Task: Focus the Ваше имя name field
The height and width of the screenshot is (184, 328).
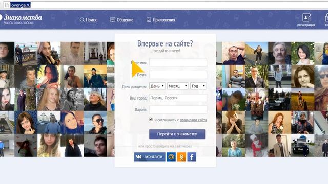Action: click(178, 63)
